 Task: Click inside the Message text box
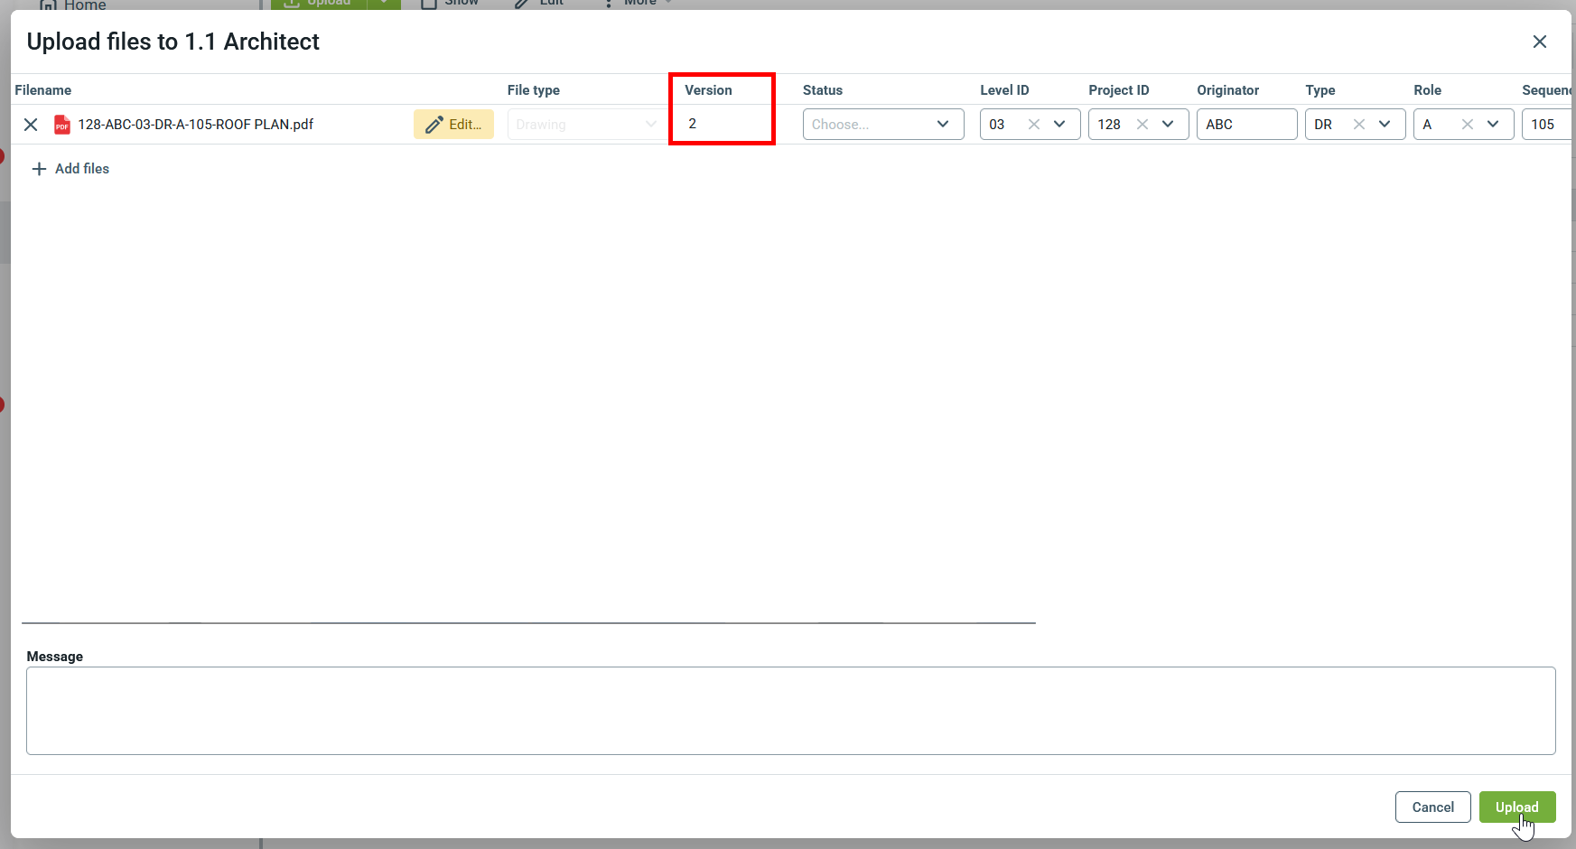point(790,711)
